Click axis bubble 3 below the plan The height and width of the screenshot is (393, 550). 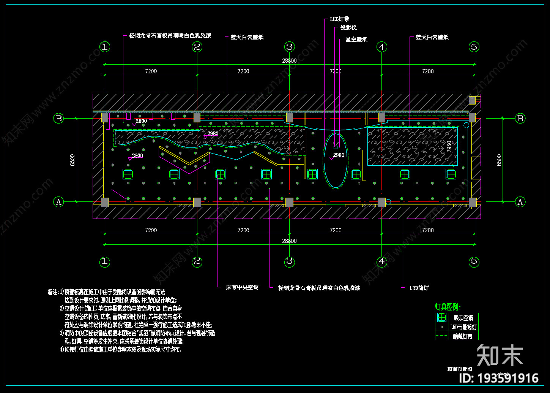289,261
